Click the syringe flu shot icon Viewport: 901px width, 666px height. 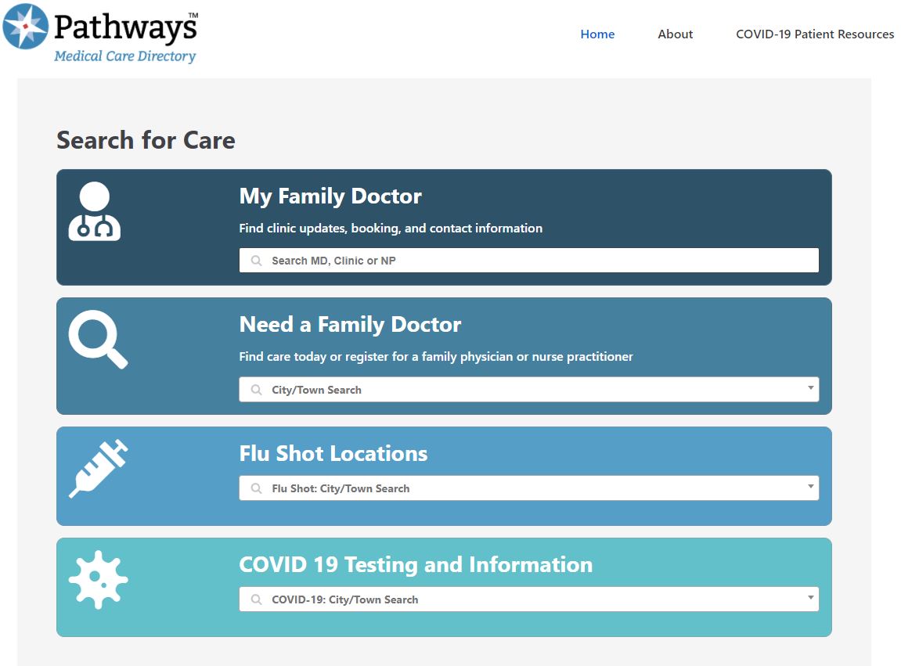(x=99, y=468)
